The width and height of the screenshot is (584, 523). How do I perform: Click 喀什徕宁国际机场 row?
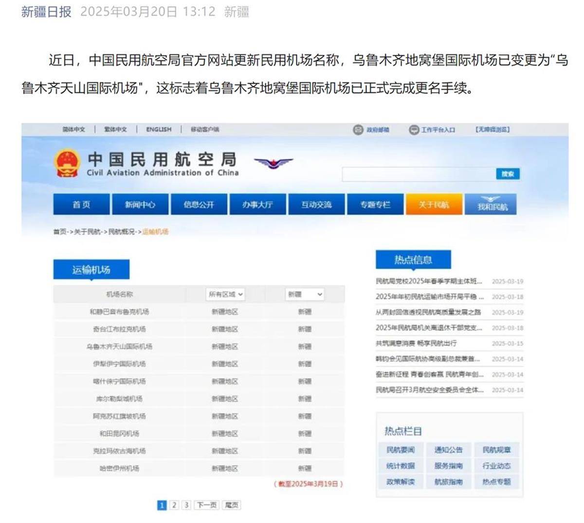coord(199,381)
